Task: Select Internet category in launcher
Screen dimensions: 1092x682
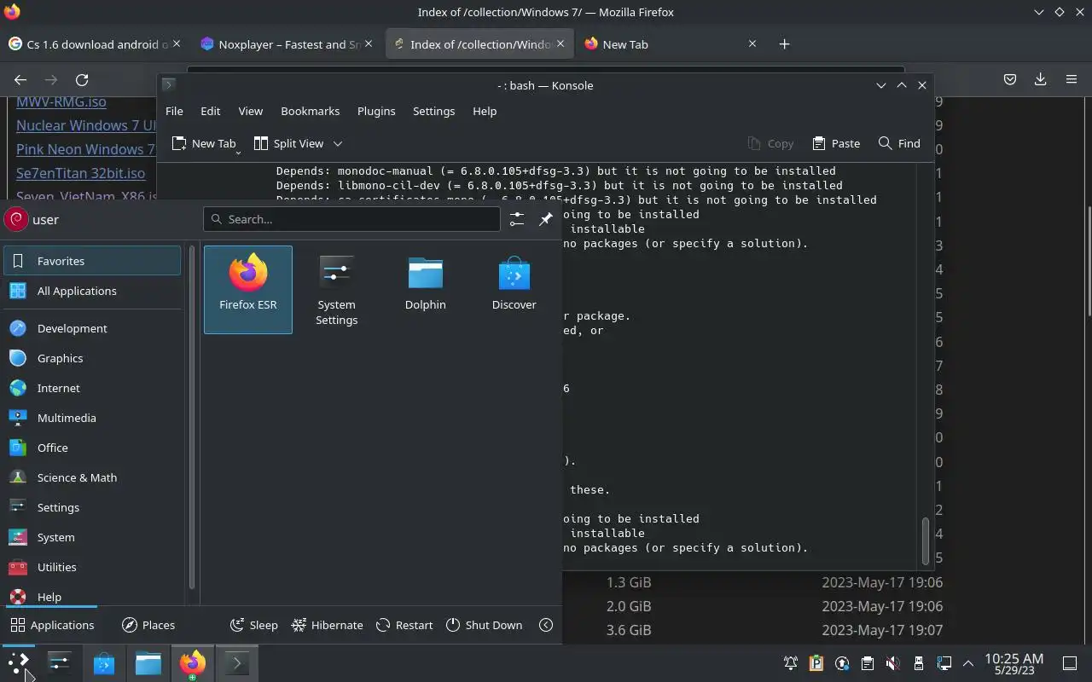Action: click(x=92, y=388)
